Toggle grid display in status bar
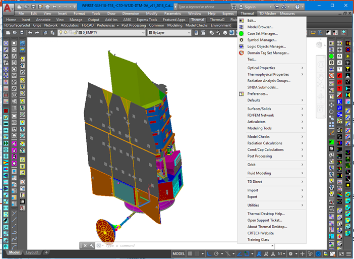354x259 pixels. 190,254
